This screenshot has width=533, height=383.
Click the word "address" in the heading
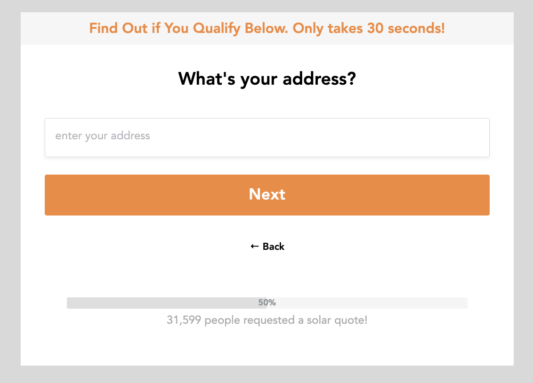tap(319, 79)
